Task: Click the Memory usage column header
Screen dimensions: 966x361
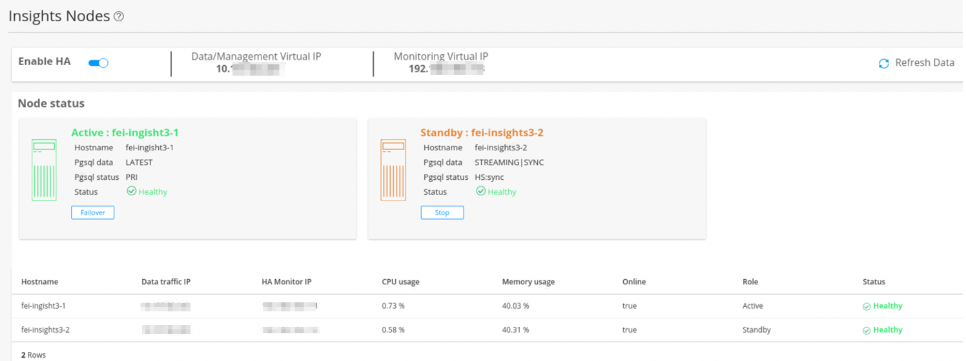Action: pyautogui.click(x=528, y=282)
